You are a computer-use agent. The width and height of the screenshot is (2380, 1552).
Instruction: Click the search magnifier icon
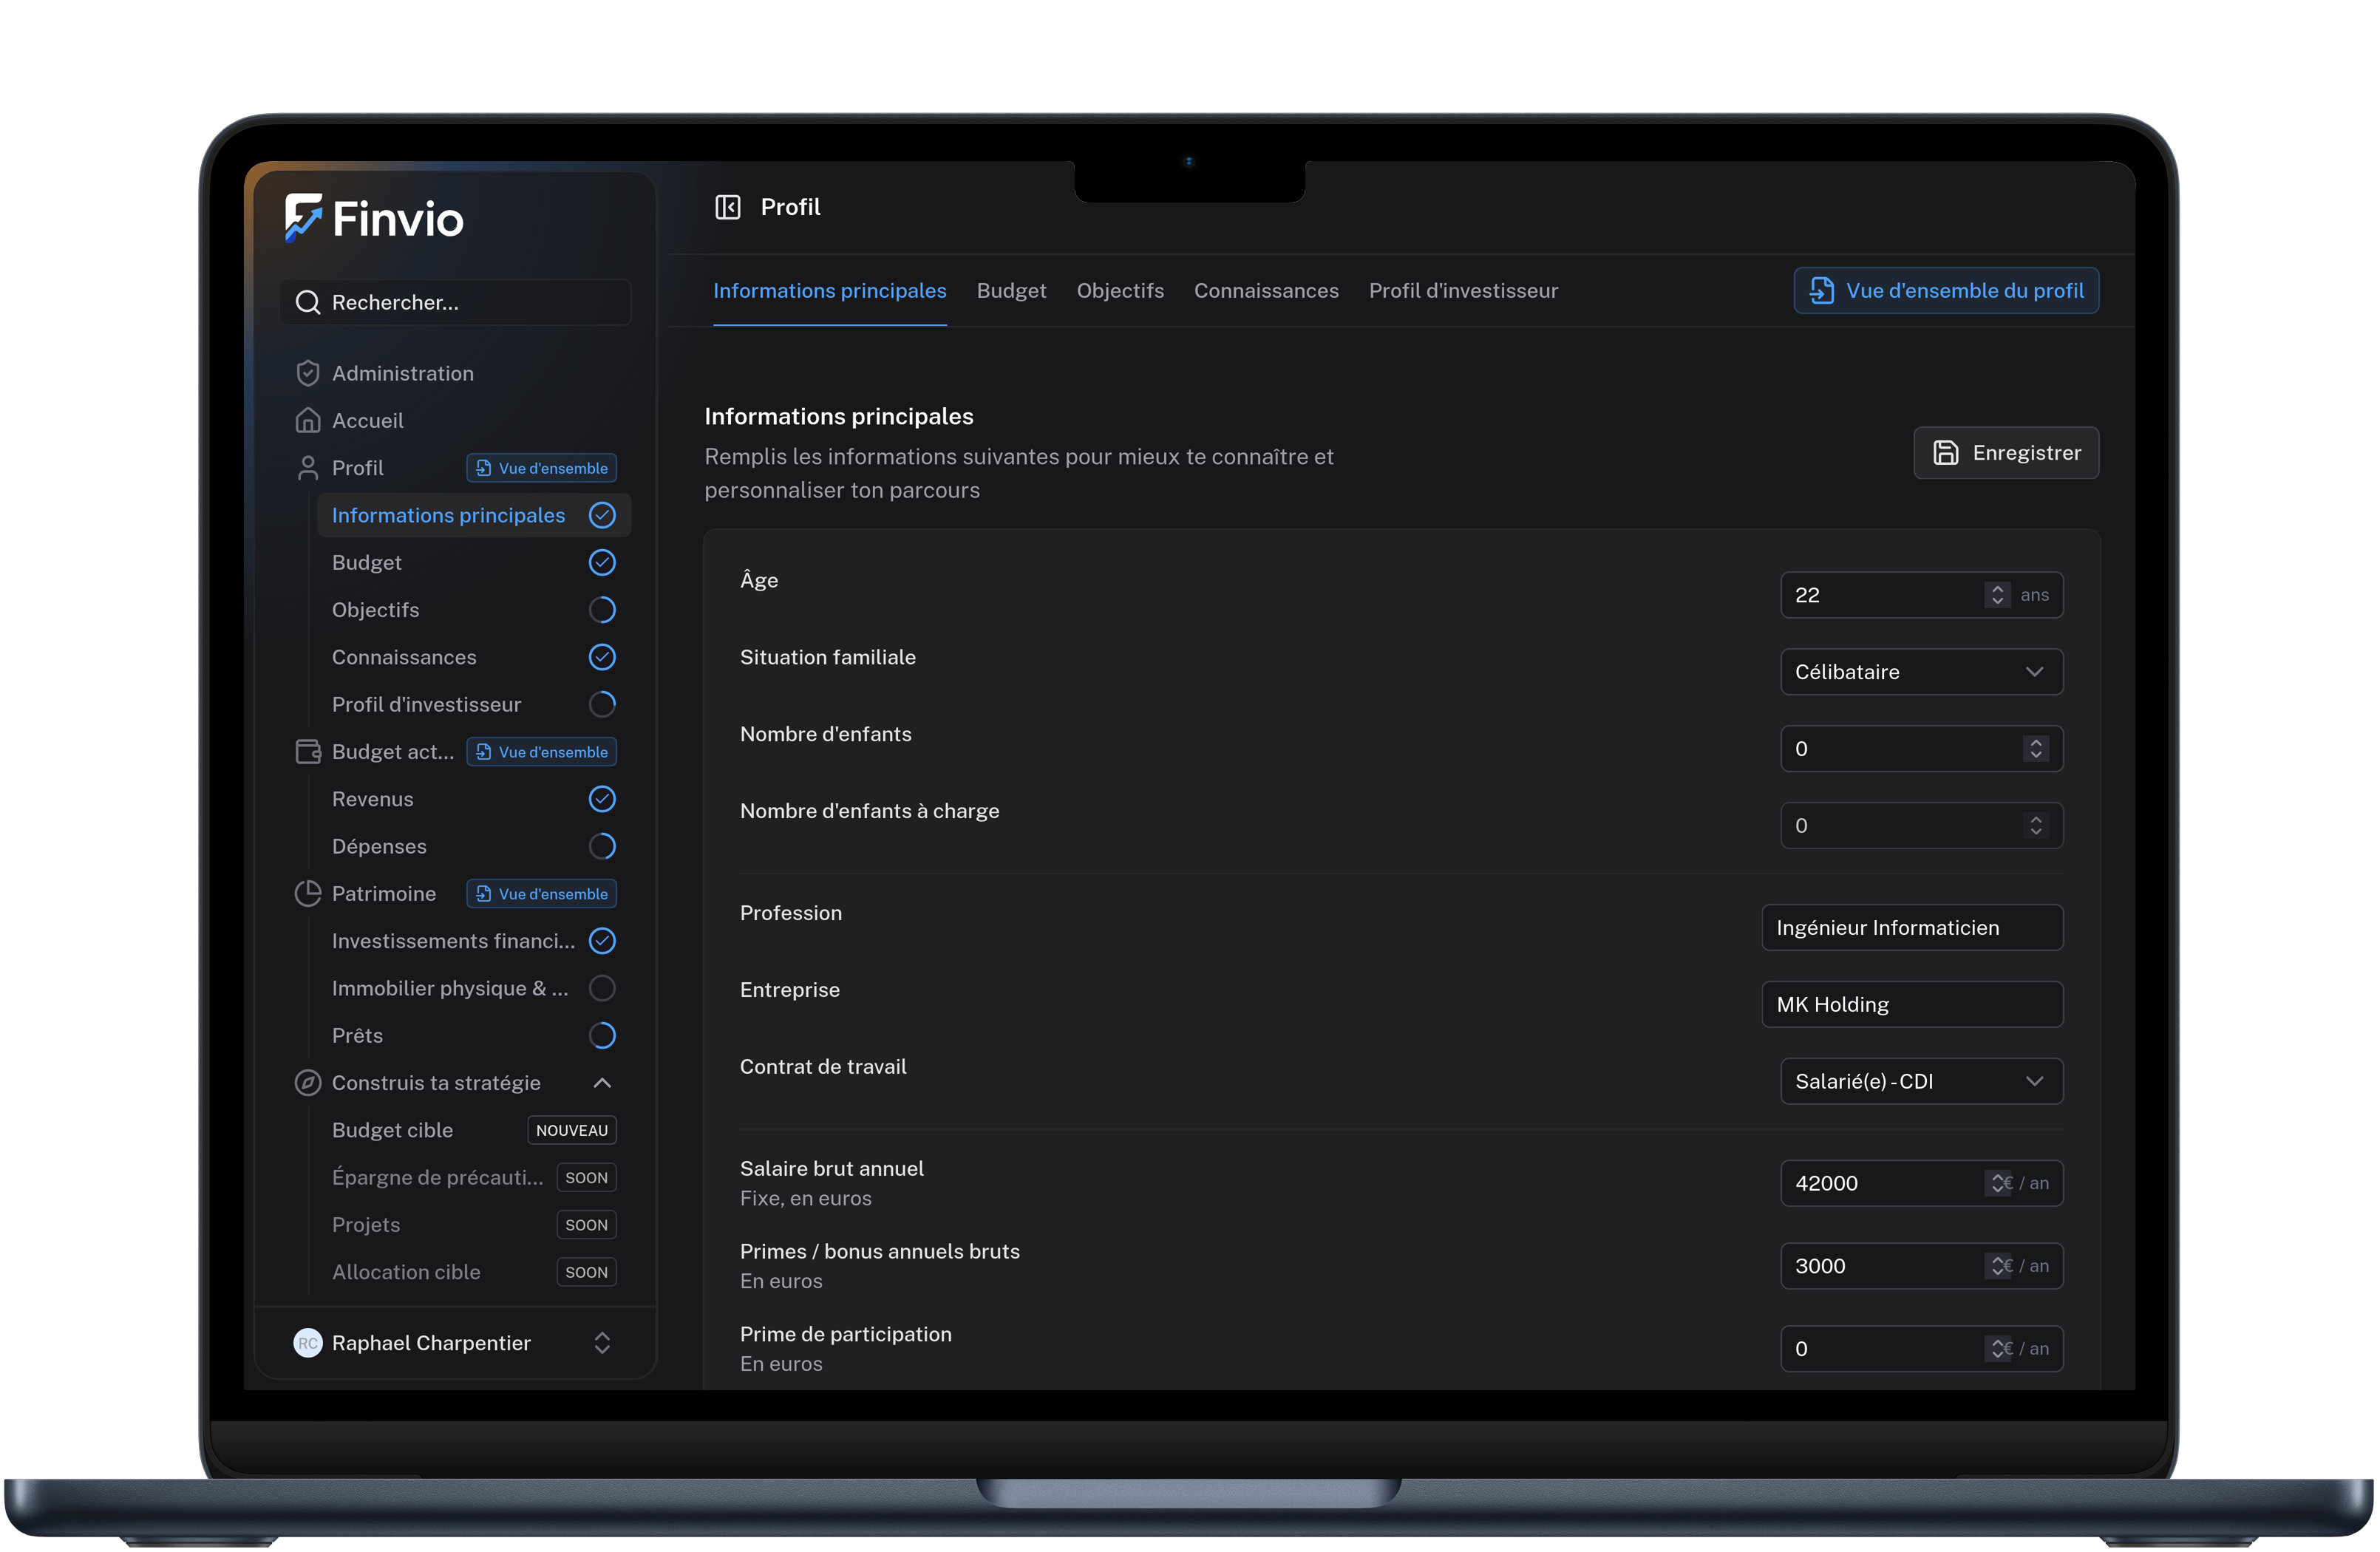[x=307, y=302]
